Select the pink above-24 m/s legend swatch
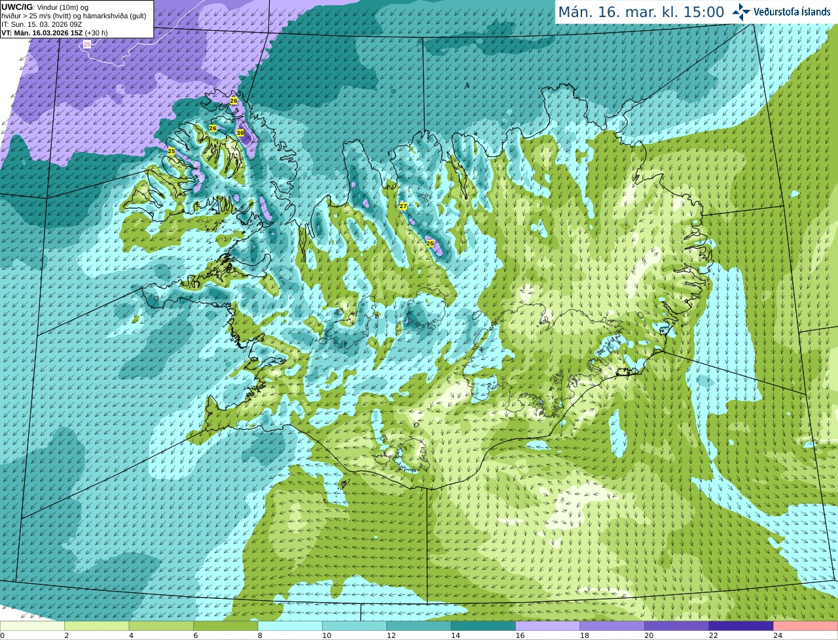Screen dimensions: 838x640 pos(806,626)
